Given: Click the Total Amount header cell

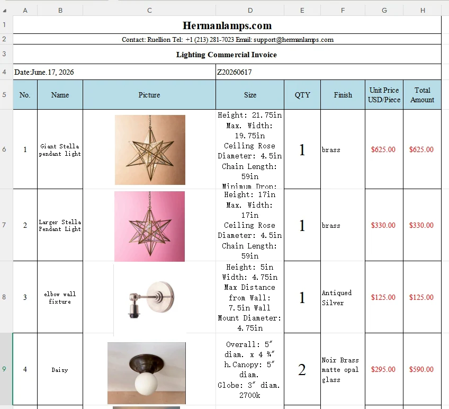Looking at the screenshot, I should pyautogui.click(x=423, y=95).
